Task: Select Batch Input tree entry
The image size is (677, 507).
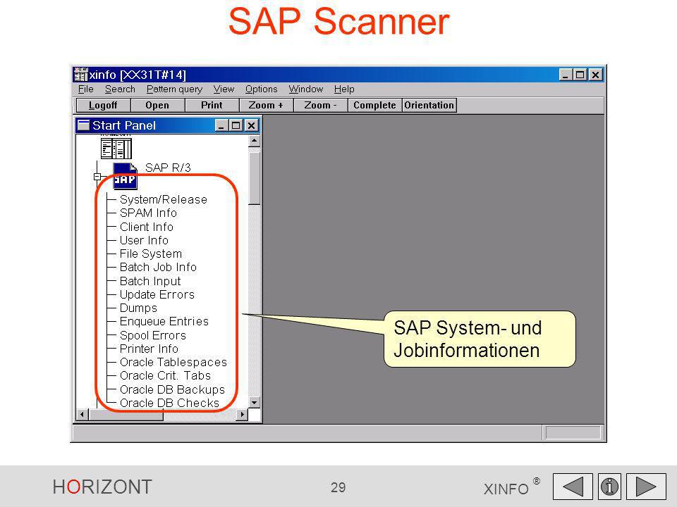Action: 150,281
